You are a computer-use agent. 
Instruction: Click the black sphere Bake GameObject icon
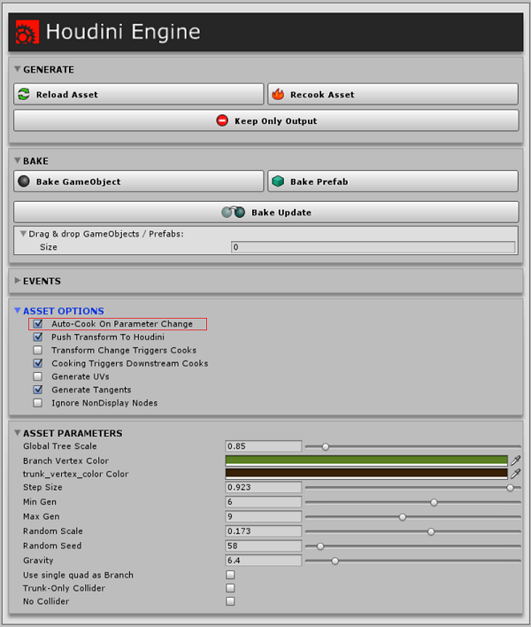tap(24, 182)
